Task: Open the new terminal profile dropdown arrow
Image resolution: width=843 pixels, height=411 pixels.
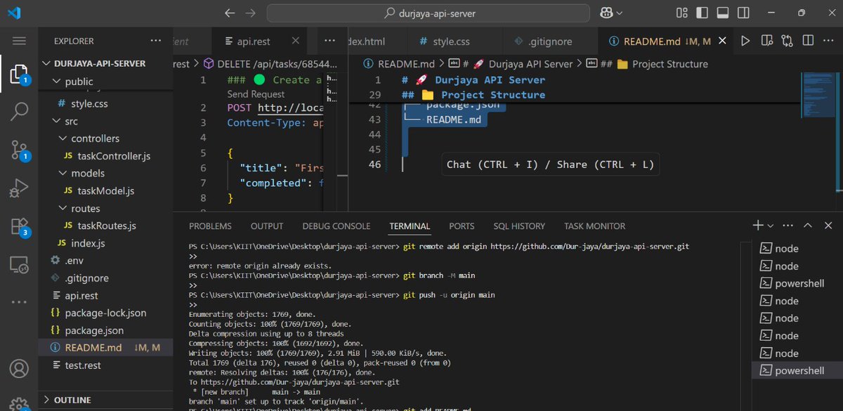Action: (771, 226)
